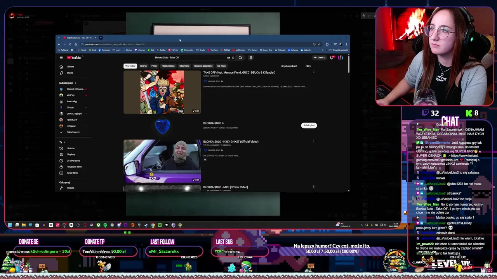Click the YouTube logo

[x=74, y=58]
